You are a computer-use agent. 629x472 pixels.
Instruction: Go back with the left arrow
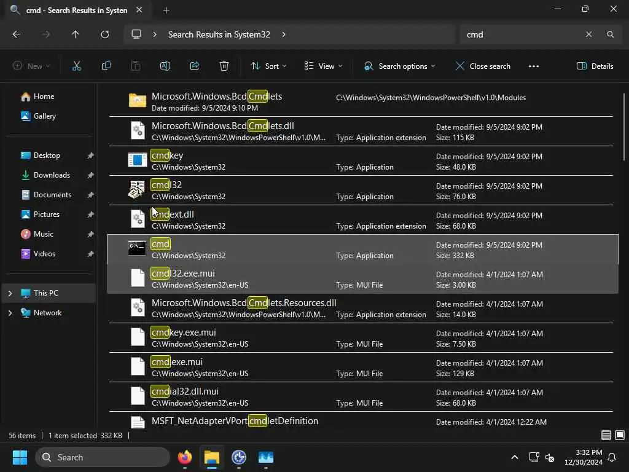click(x=17, y=34)
